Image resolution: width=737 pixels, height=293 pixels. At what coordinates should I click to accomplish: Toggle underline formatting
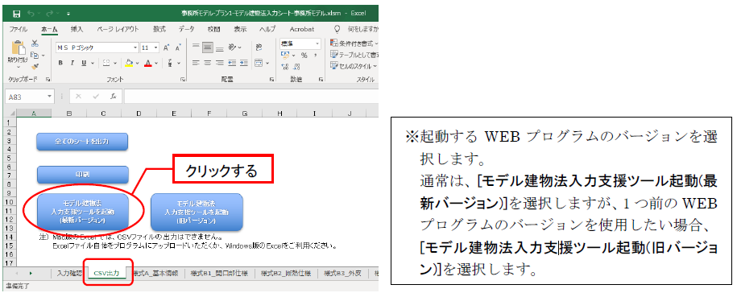click(84, 63)
